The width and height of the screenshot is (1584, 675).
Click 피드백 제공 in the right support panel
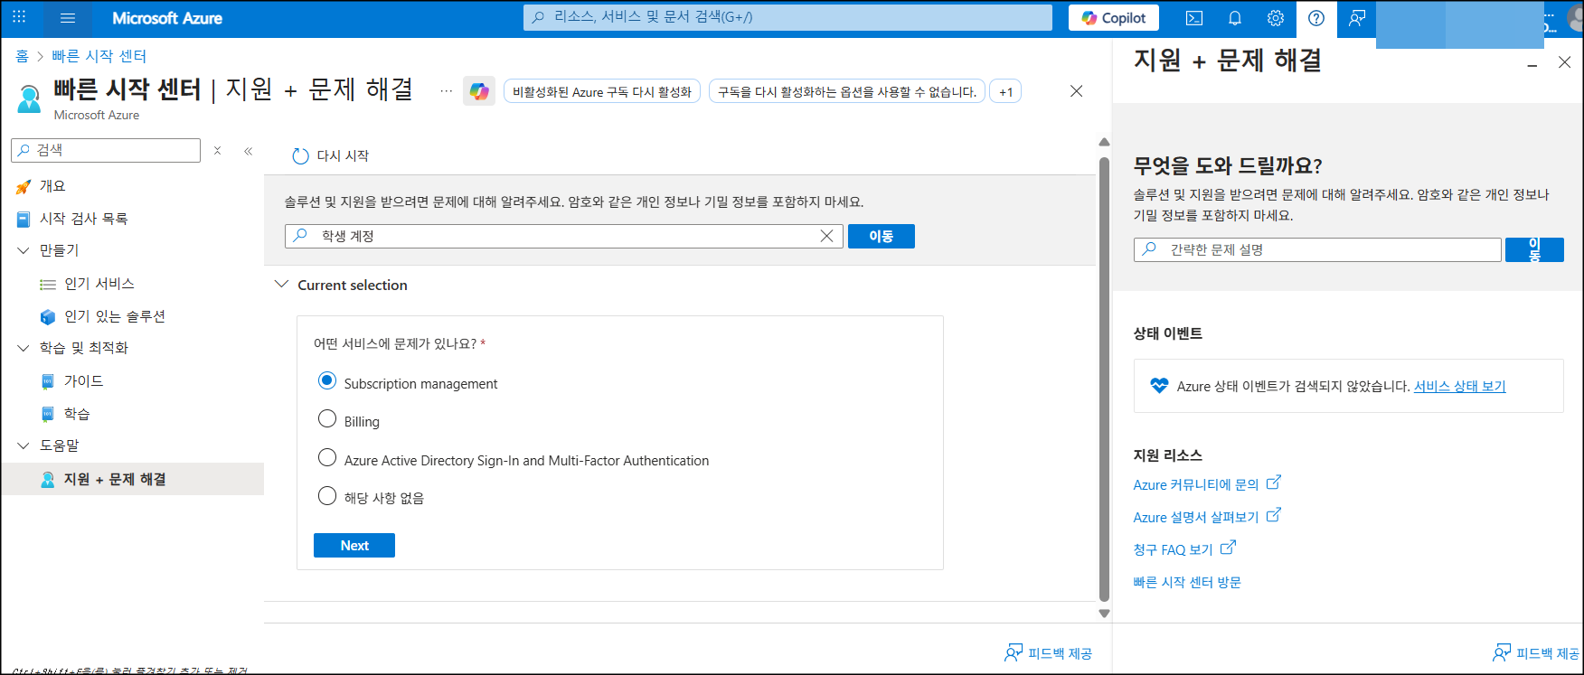(1536, 653)
